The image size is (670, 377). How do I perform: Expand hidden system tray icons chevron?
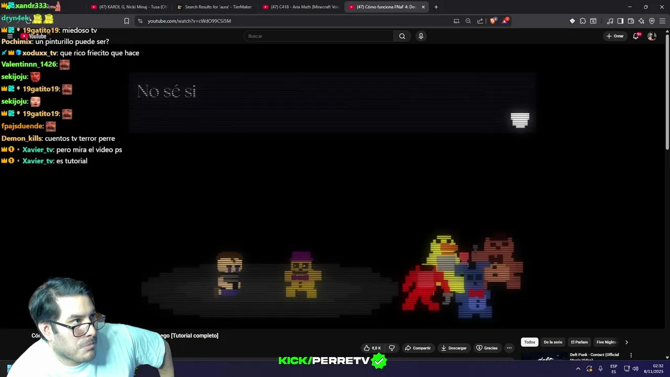coord(578,369)
